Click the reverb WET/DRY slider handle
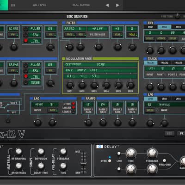Image resolution: width=185 pixels, height=185 pixels. click(83, 164)
